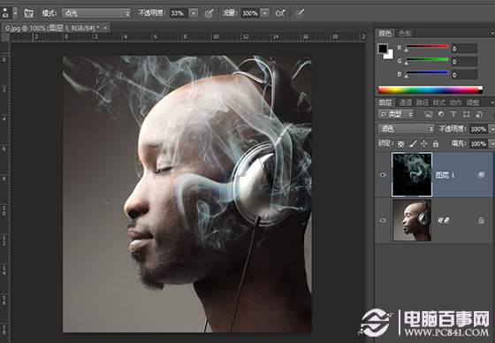This screenshot has width=495, height=343.
Task: Filter layers by adjustment layers icon
Action: [441, 114]
